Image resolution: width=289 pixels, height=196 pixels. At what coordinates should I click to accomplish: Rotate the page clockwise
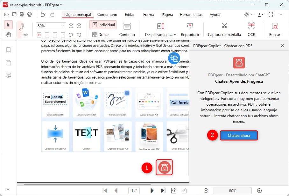click(71, 35)
